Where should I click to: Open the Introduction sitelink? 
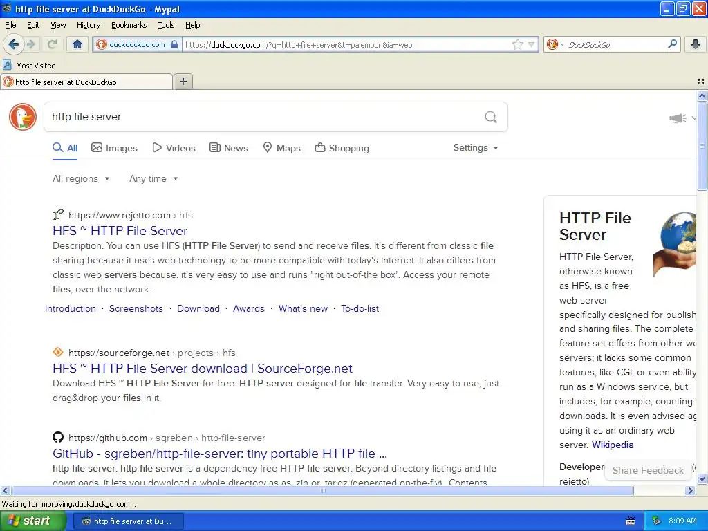coord(71,309)
